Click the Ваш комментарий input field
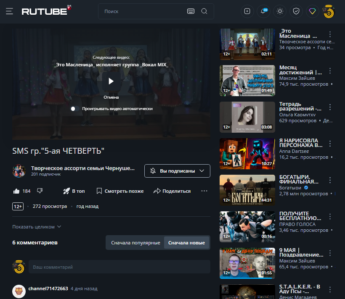 point(119,267)
